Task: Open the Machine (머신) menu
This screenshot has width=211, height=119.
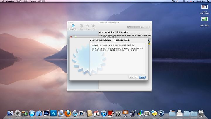Action: coord(26,1)
